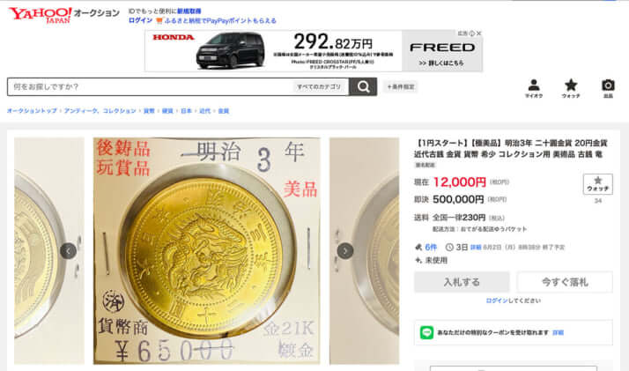629x371 pixels.
Task: Expand the advanced search conditions option
Action: (x=400, y=86)
